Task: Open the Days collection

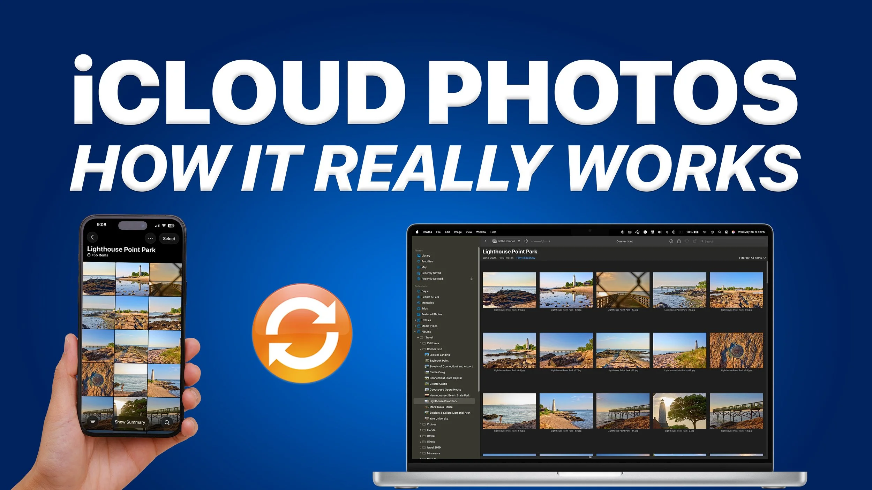Action: pos(422,291)
